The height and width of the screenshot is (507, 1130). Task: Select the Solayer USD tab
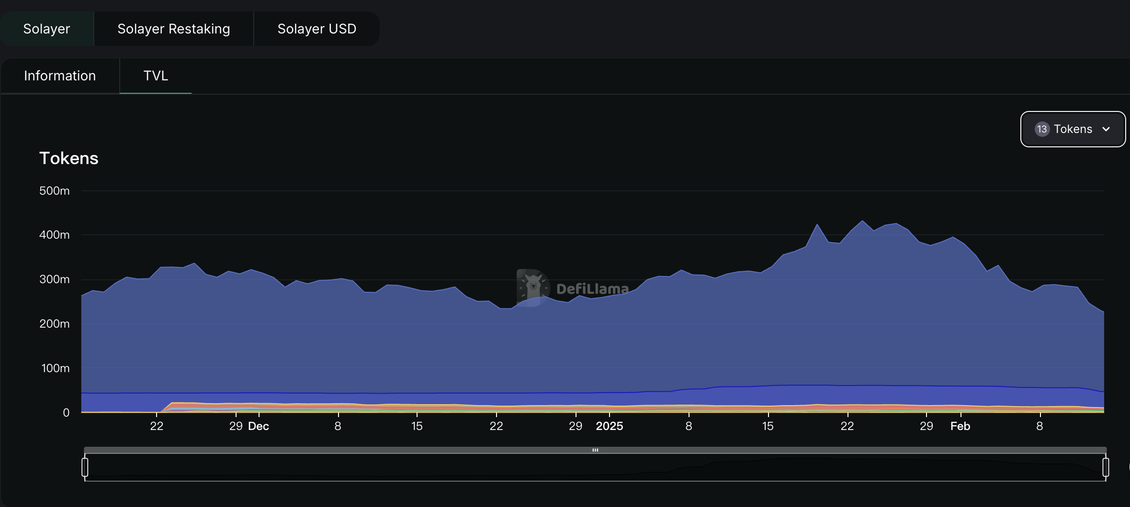(x=317, y=29)
